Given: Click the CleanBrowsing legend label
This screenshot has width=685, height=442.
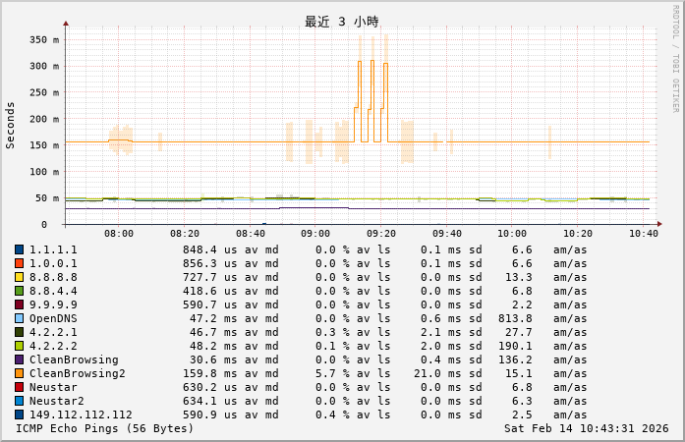Looking at the screenshot, I should (74, 359).
